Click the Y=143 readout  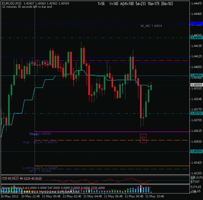pos(114,4)
